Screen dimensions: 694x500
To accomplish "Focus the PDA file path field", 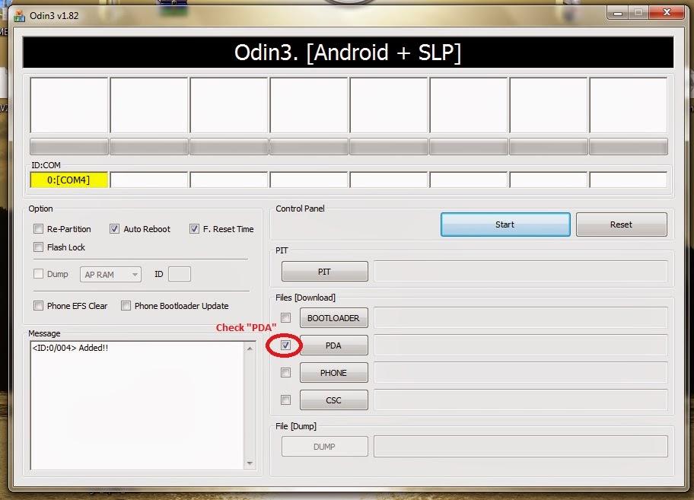I will 520,346.
